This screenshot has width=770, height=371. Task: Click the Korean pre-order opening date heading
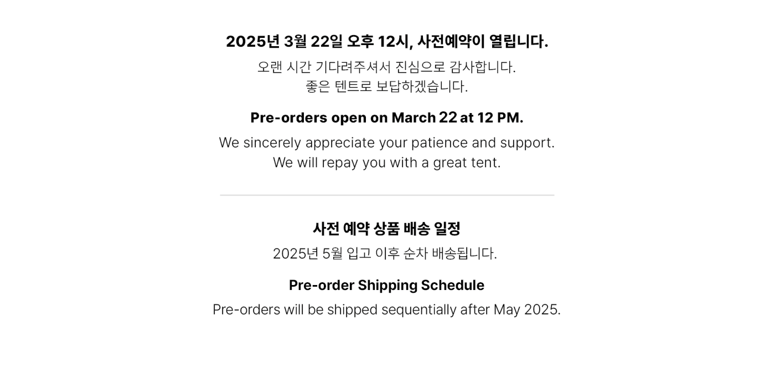pyautogui.click(x=387, y=41)
